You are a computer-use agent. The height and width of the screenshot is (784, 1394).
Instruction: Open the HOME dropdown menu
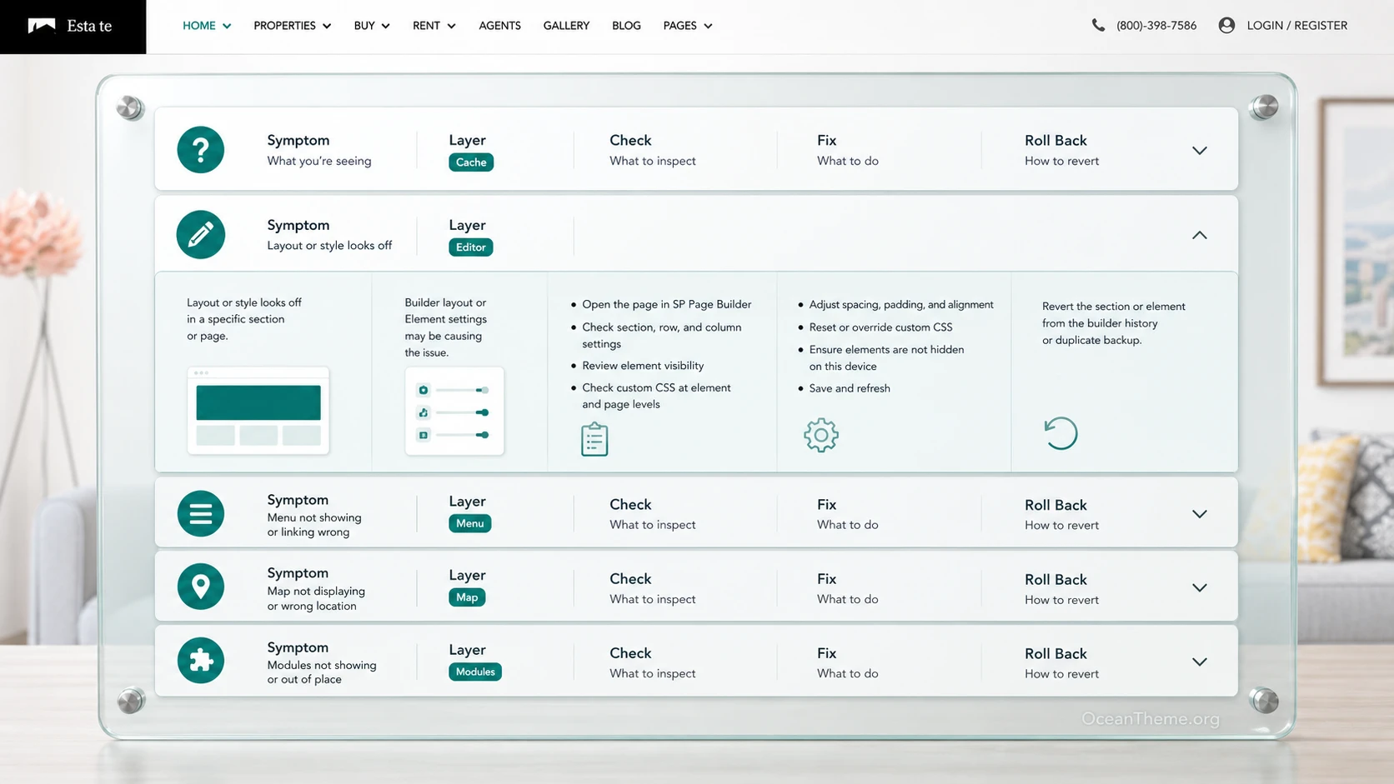[x=207, y=26]
